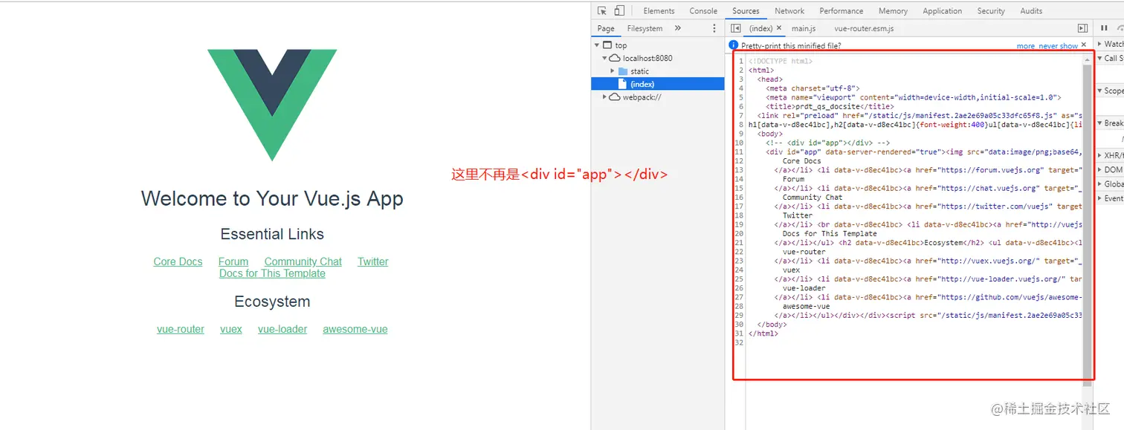Open the Core Docs link
The height and width of the screenshot is (430, 1124).
(x=178, y=261)
